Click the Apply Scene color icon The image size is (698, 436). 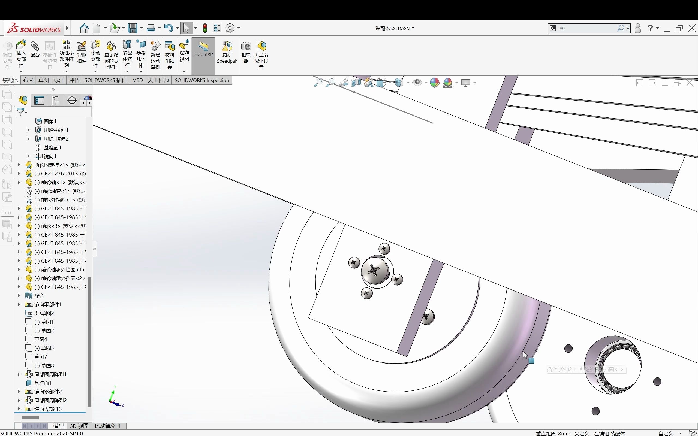[447, 83]
